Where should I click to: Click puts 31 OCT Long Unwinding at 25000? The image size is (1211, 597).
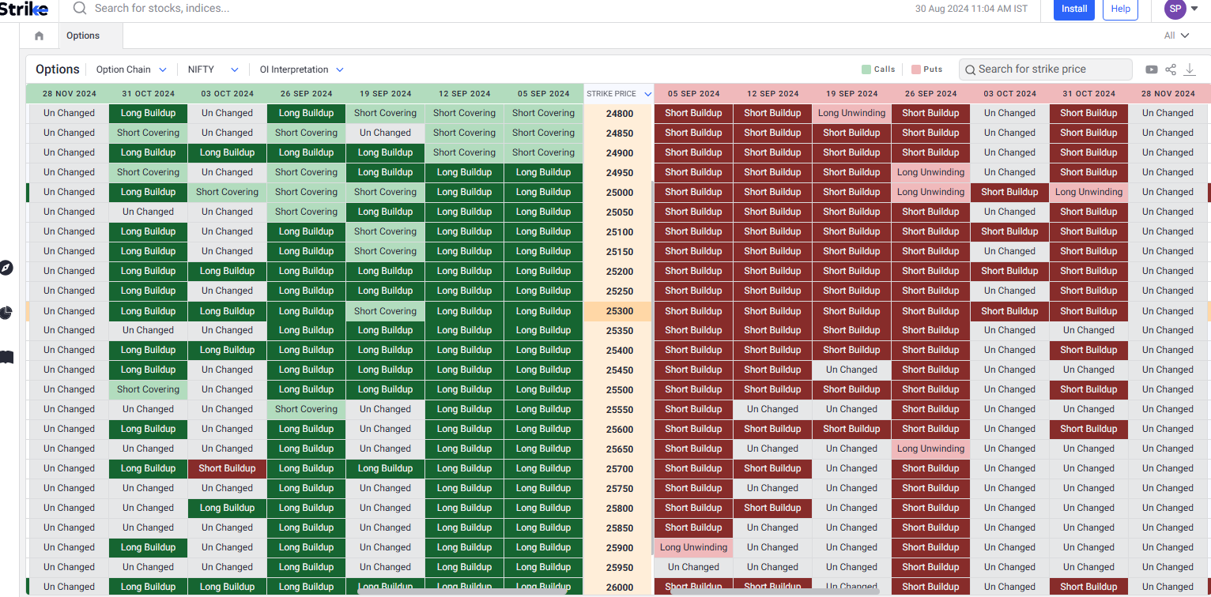[1089, 192]
